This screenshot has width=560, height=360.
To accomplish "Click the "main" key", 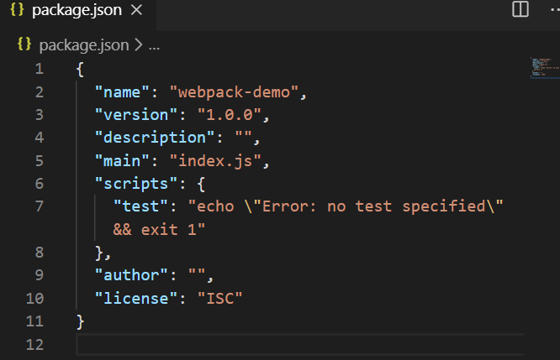I will click(122, 161).
